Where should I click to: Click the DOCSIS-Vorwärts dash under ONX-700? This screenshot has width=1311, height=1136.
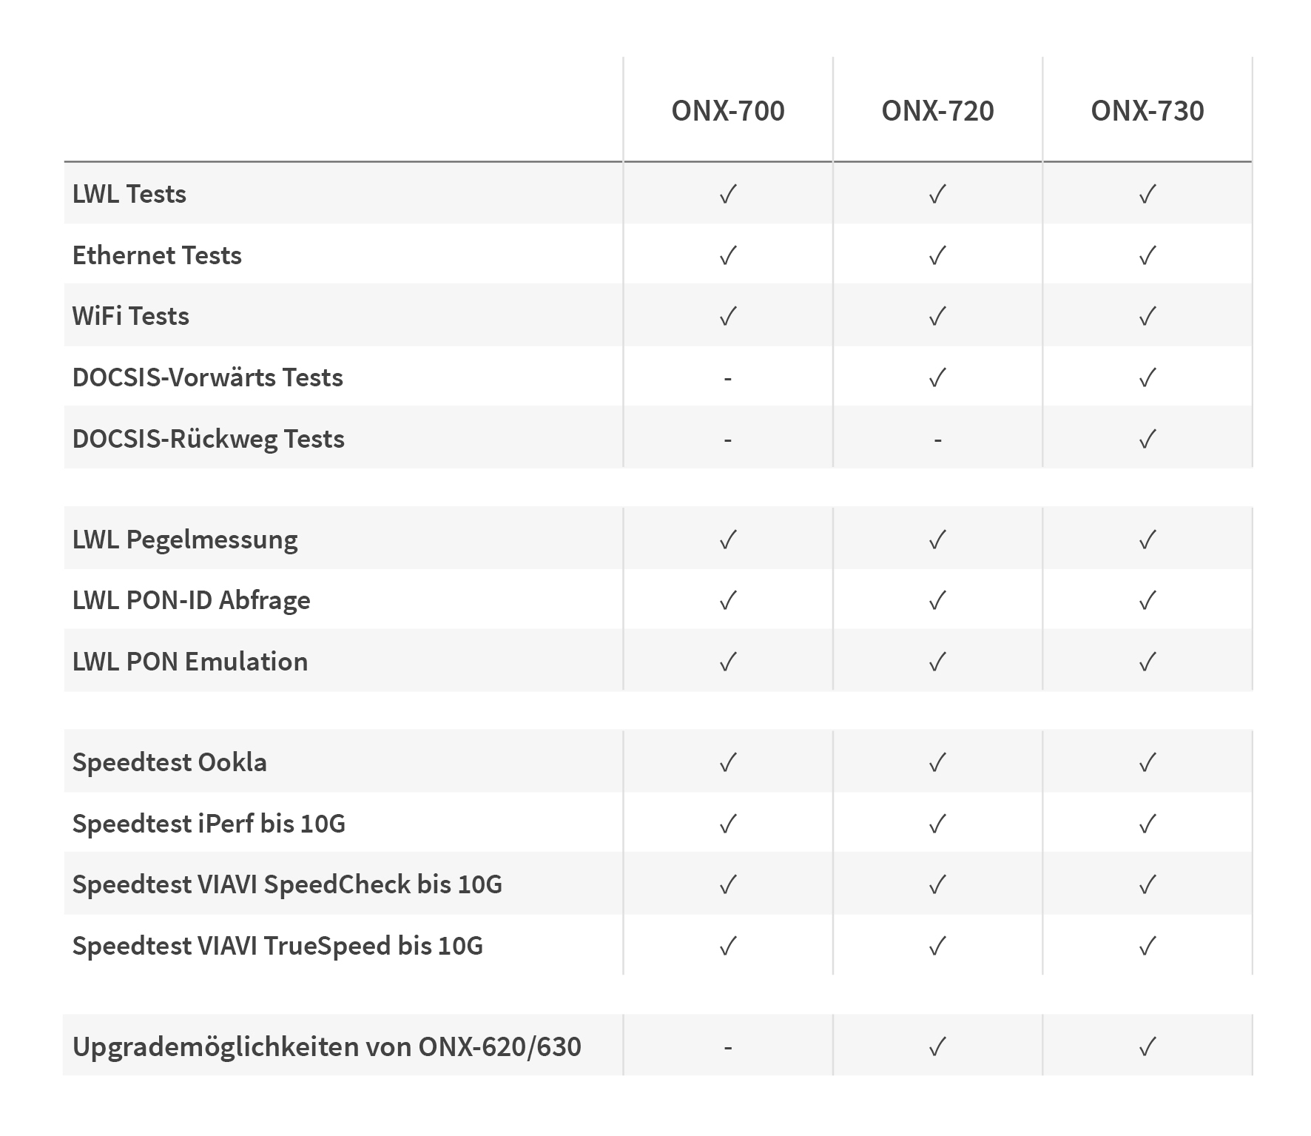click(728, 379)
